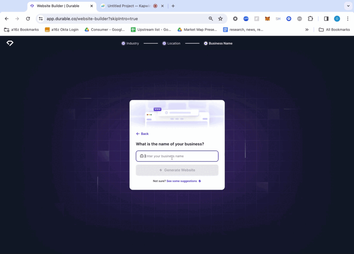Click the Back link on the card
Viewport: 354px width, 254px height.
[x=142, y=133]
